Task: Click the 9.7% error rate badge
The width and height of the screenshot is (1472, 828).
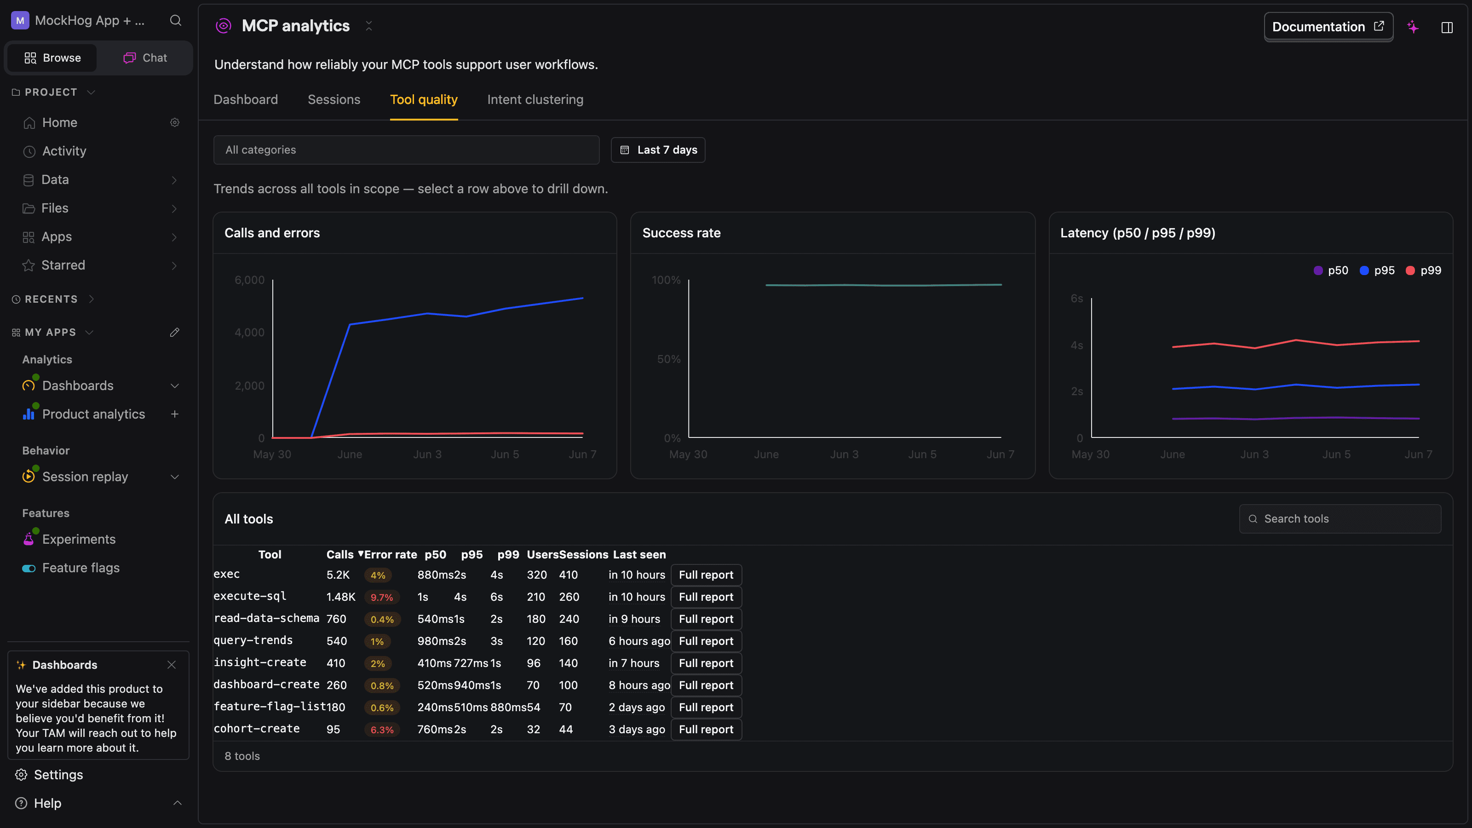Action: click(x=382, y=597)
